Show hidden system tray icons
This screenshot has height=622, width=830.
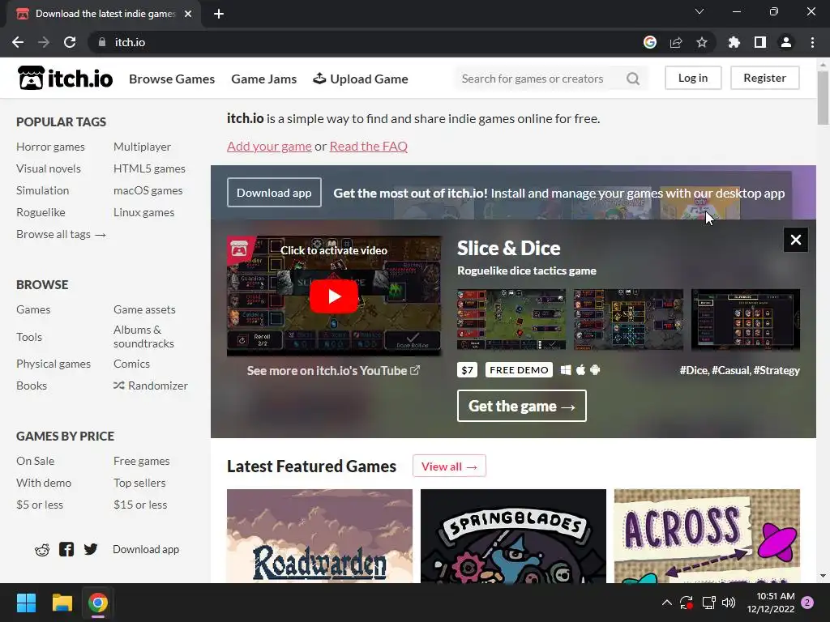click(x=667, y=603)
